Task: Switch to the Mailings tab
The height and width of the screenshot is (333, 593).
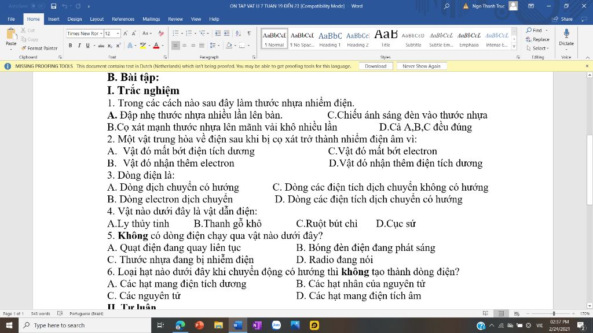Action: (151, 19)
